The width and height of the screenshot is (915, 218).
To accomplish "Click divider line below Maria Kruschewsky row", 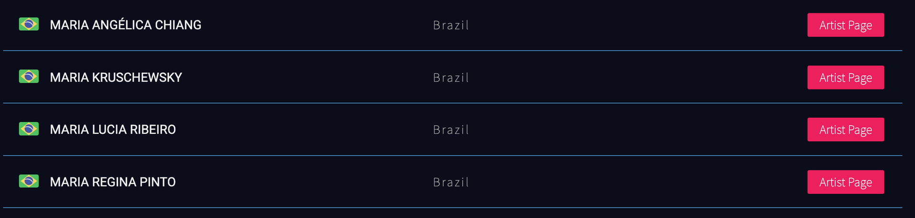I will 453,103.
